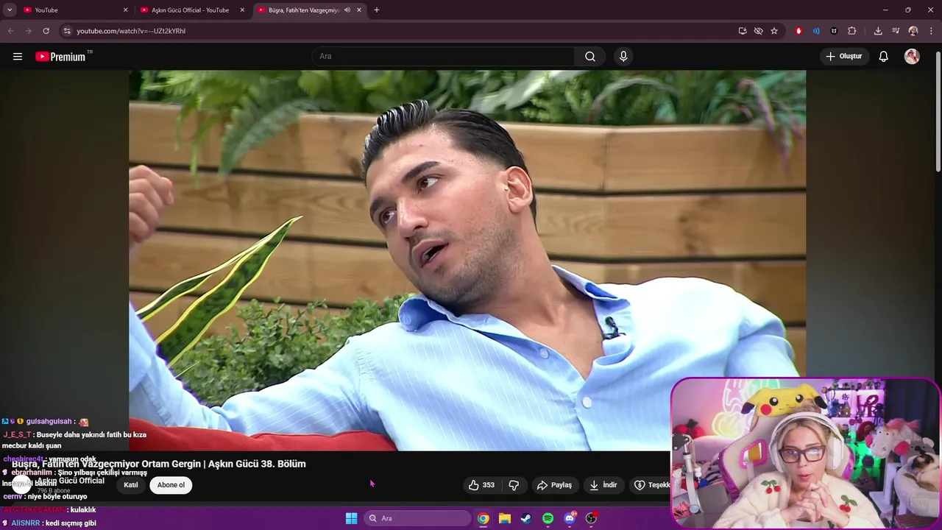Close the Aşkın Gücü Official tab

point(242,10)
